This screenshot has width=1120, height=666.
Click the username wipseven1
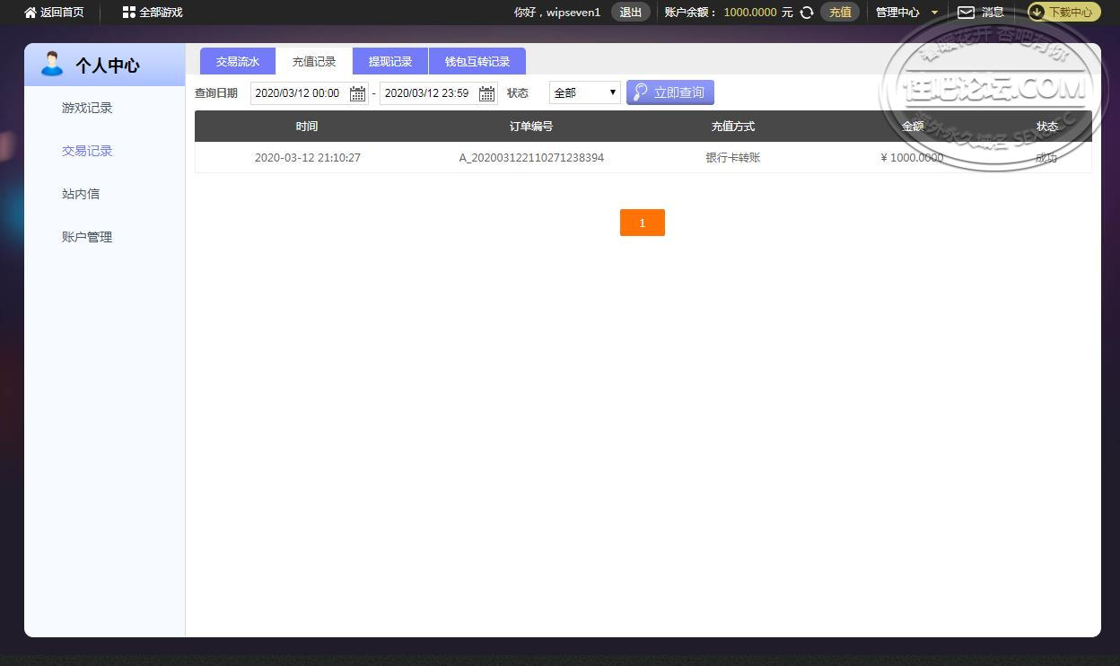point(573,13)
